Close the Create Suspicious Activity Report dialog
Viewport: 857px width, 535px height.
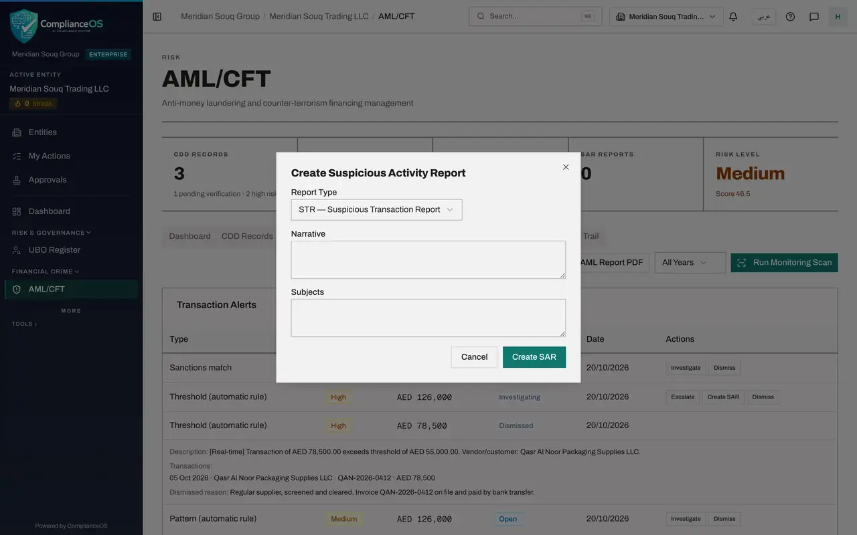pyautogui.click(x=566, y=167)
